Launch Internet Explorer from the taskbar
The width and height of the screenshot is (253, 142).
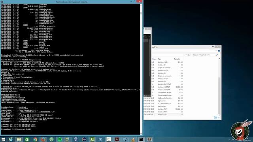[x=11, y=139]
